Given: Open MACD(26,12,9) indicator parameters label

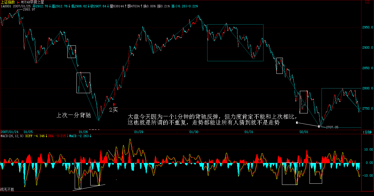Looking at the screenshot, I should coord(12,136).
